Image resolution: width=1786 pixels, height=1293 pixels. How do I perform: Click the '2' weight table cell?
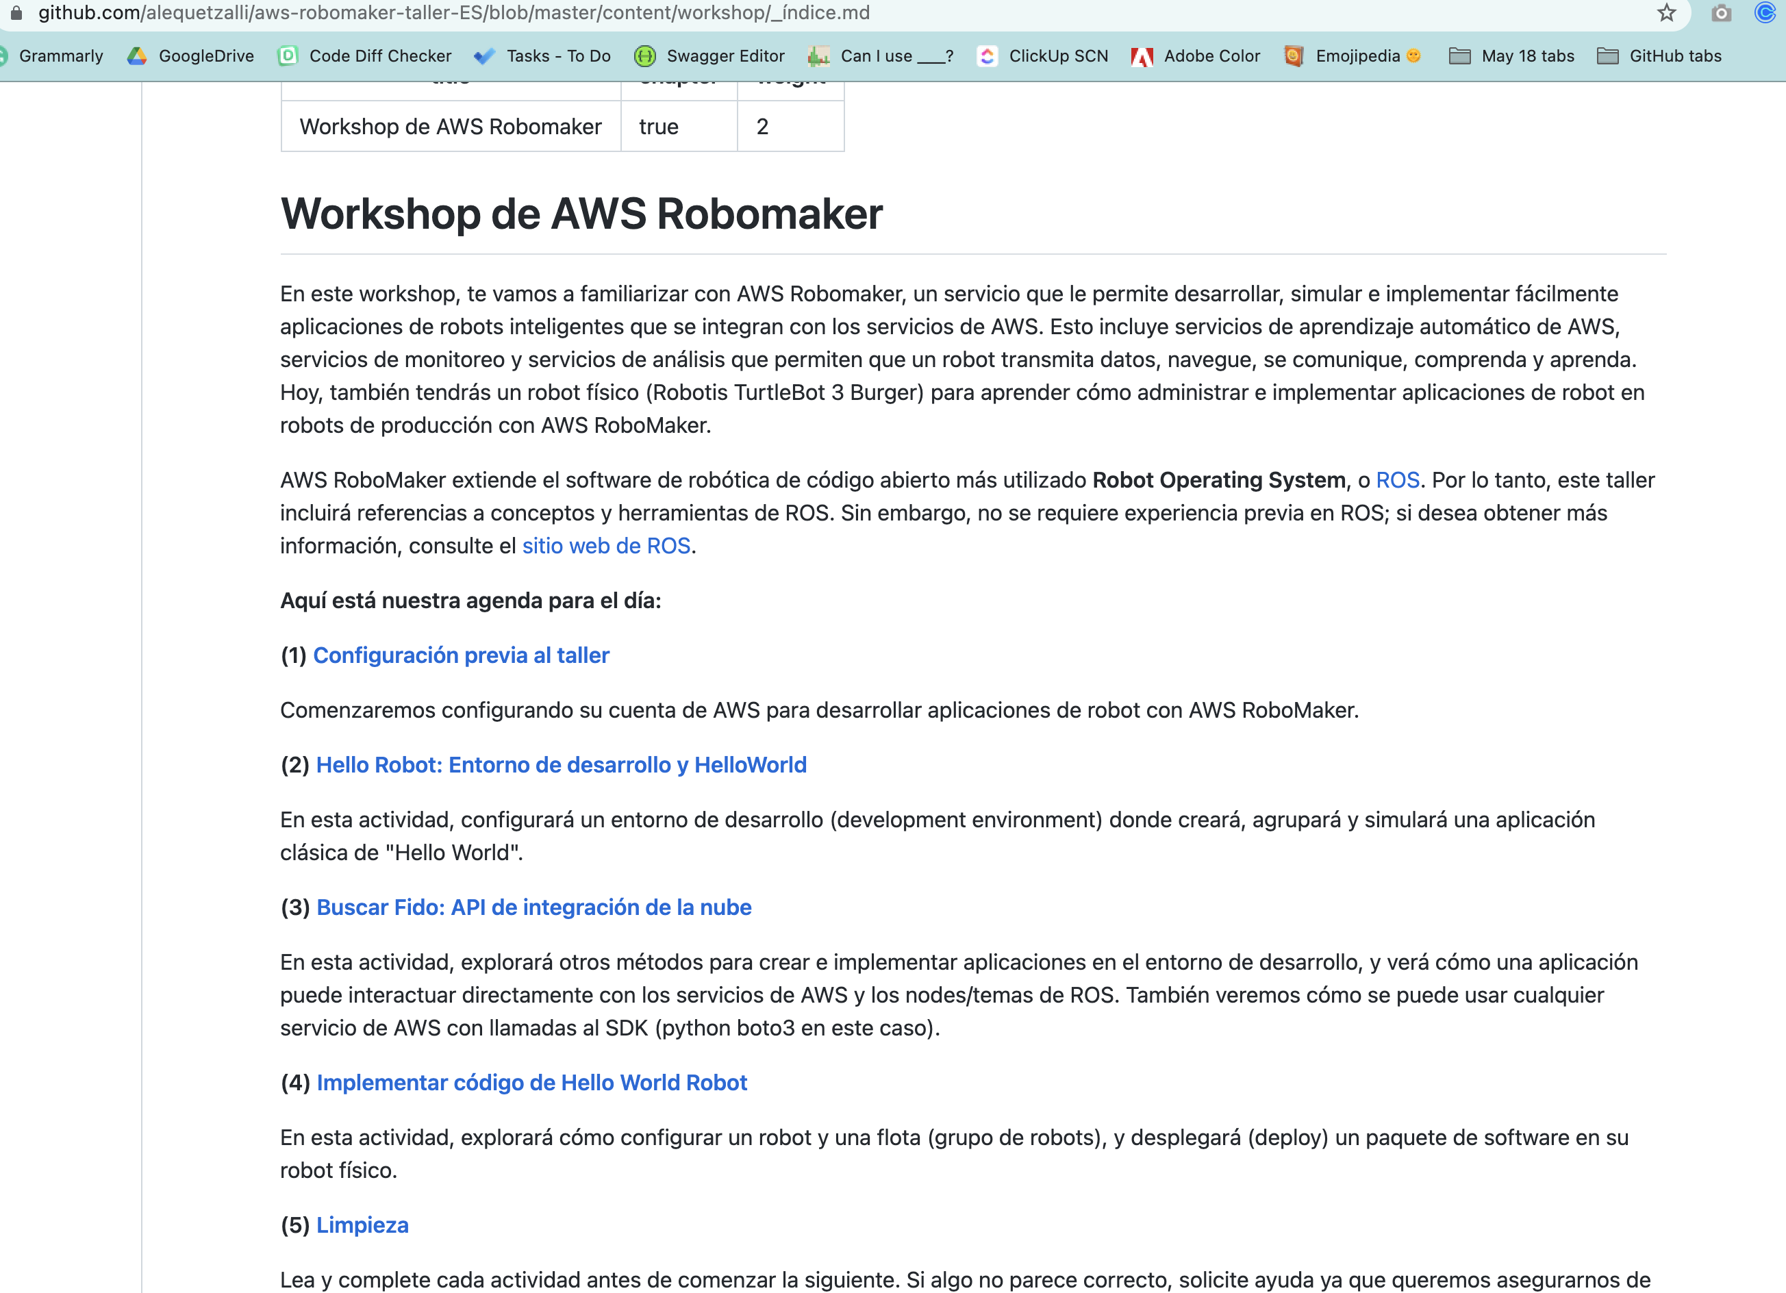coord(791,126)
